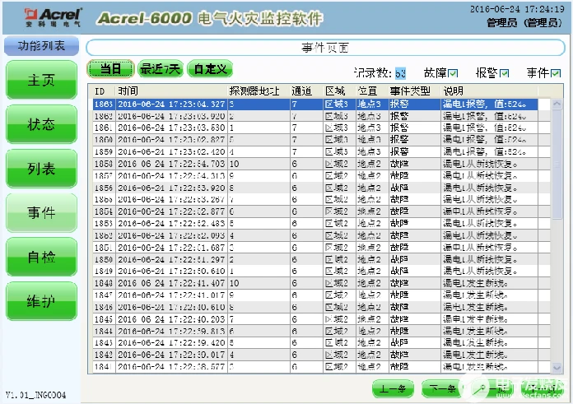The width and height of the screenshot is (573, 404).
Task: Click the Acrel logo in the header
Action: pyautogui.click(x=54, y=17)
